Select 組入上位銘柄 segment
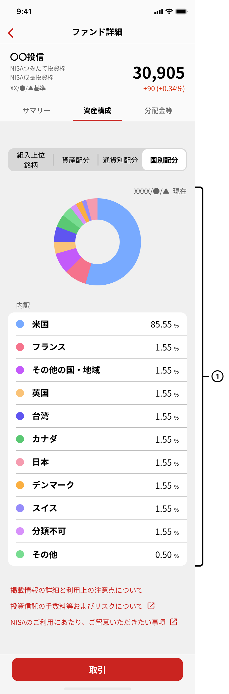Image resolution: width=229 pixels, height=694 pixels. 31,160
